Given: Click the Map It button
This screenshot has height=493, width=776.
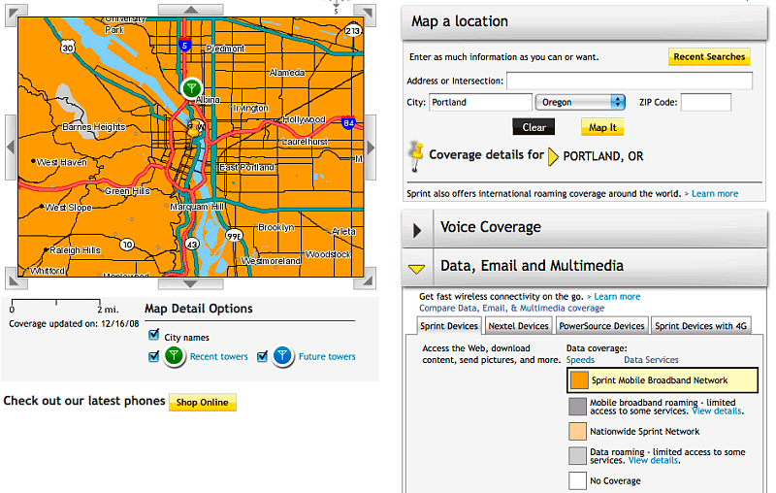Looking at the screenshot, I should click(x=602, y=127).
